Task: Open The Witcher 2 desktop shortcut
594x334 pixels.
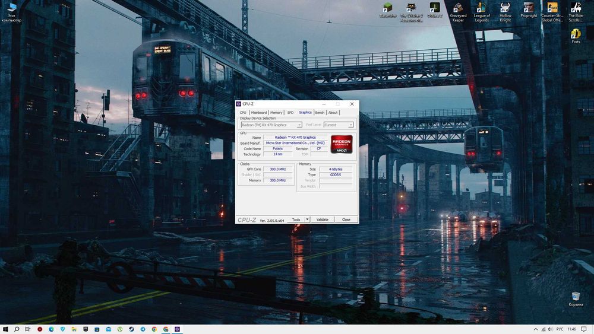Action: tap(412, 12)
